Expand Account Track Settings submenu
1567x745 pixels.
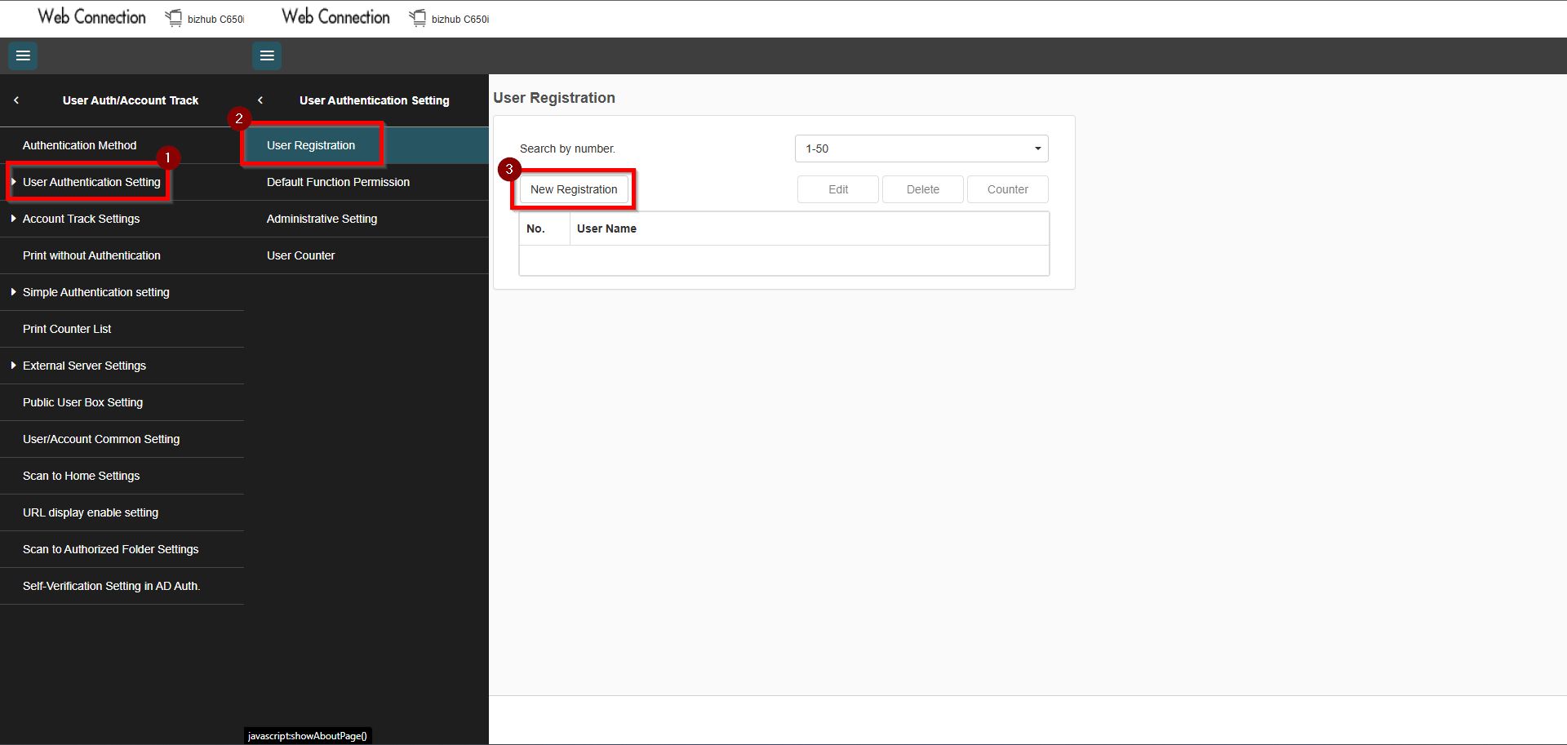click(13, 219)
